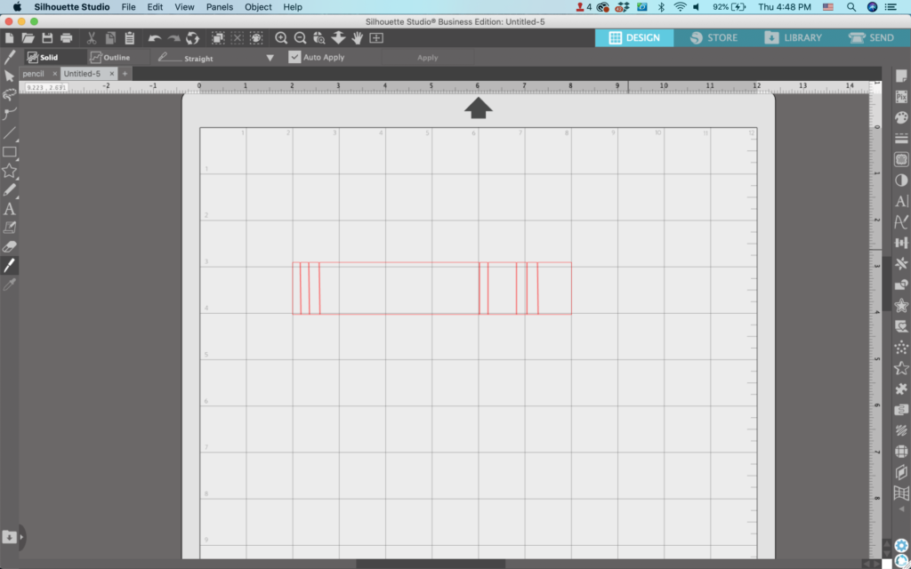Save the document with the floppy disk icon
Viewport: 911px width, 569px height.
coord(47,38)
